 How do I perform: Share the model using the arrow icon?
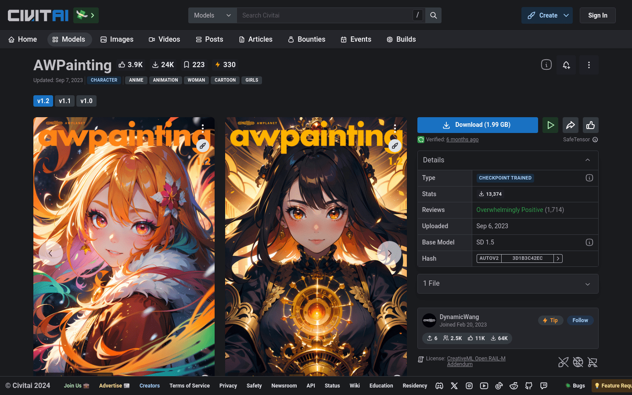coord(571,125)
